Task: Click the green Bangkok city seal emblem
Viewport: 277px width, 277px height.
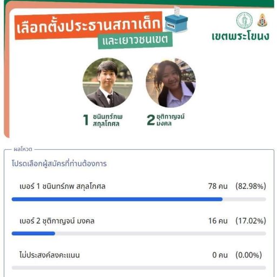Action: pos(245,21)
